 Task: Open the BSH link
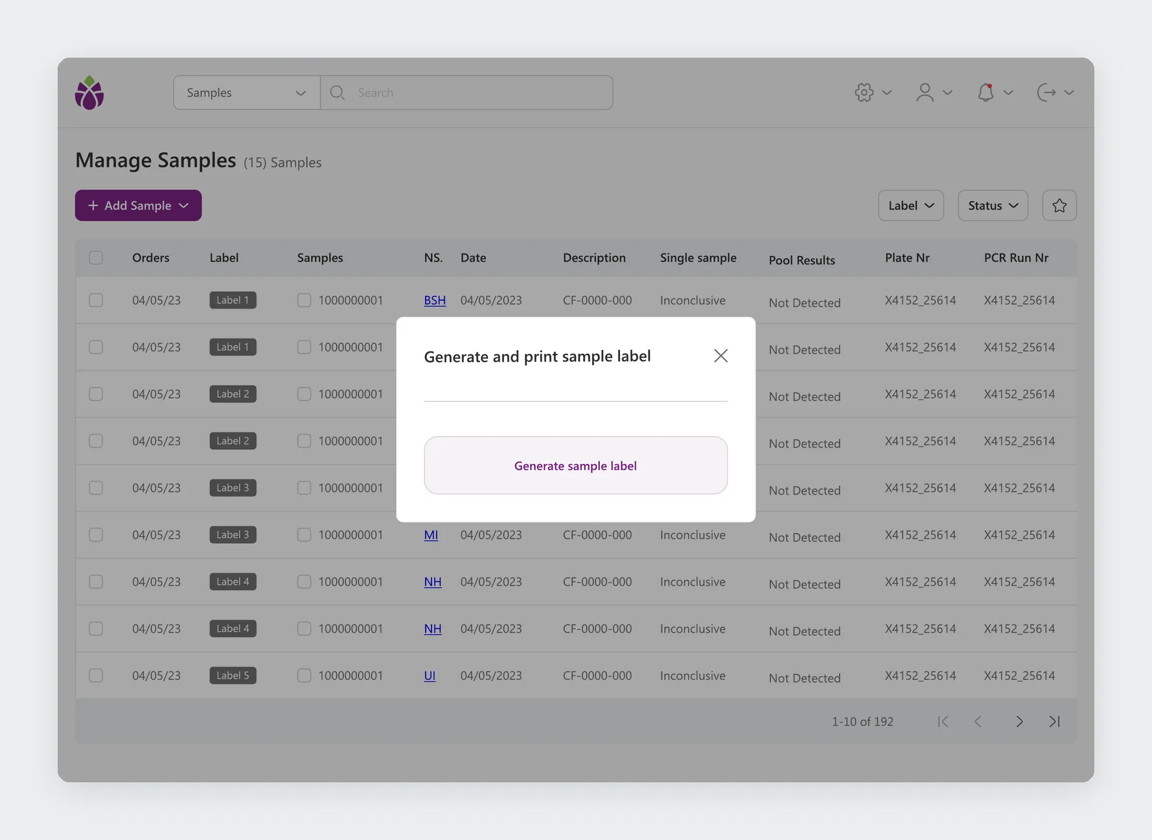click(435, 300)
